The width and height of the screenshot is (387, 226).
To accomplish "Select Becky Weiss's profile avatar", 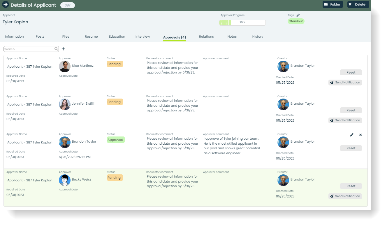I will pos(65,180).
